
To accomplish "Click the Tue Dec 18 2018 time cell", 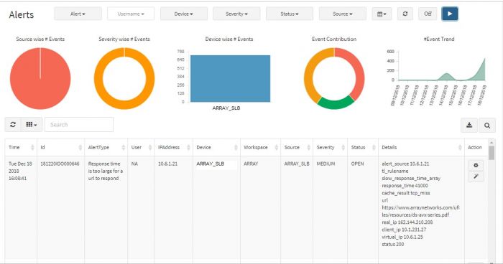I will (20, 171).
